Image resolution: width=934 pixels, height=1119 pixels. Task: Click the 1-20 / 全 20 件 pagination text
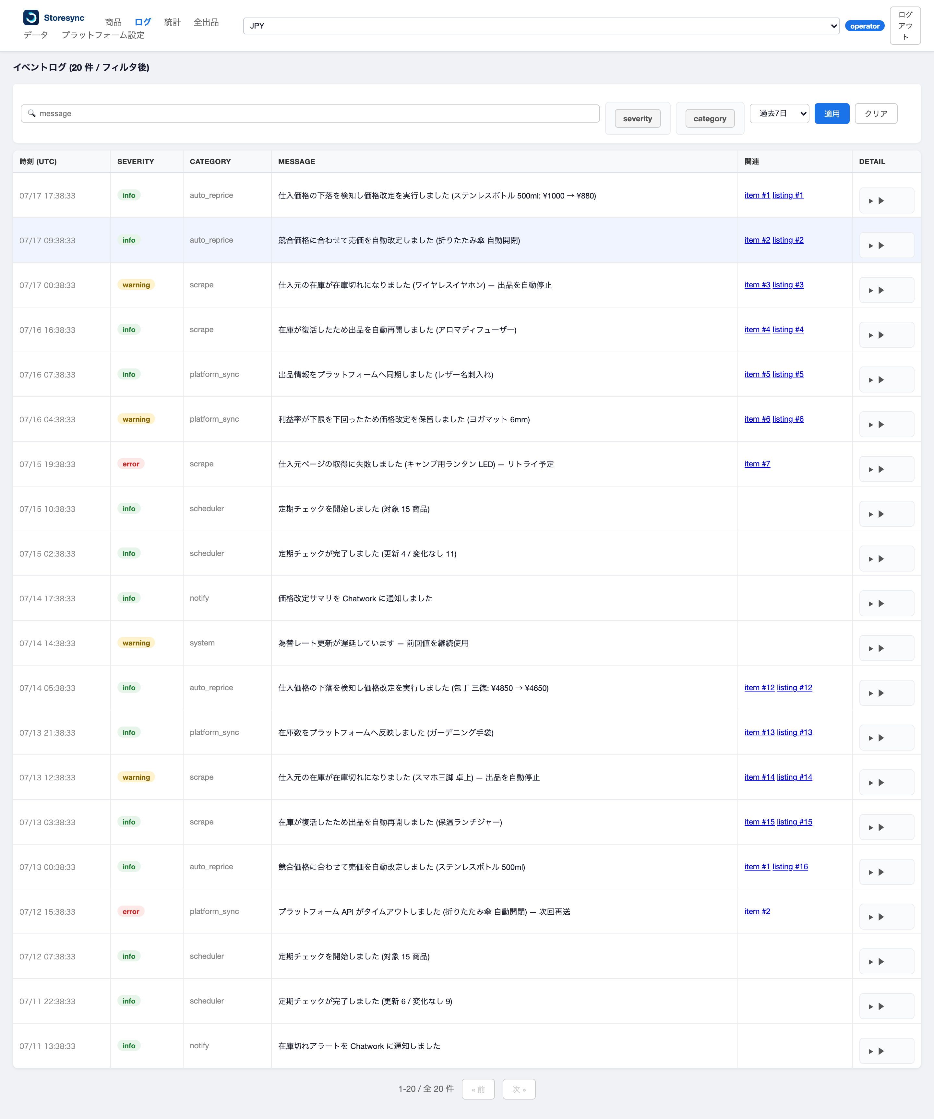426,1089
